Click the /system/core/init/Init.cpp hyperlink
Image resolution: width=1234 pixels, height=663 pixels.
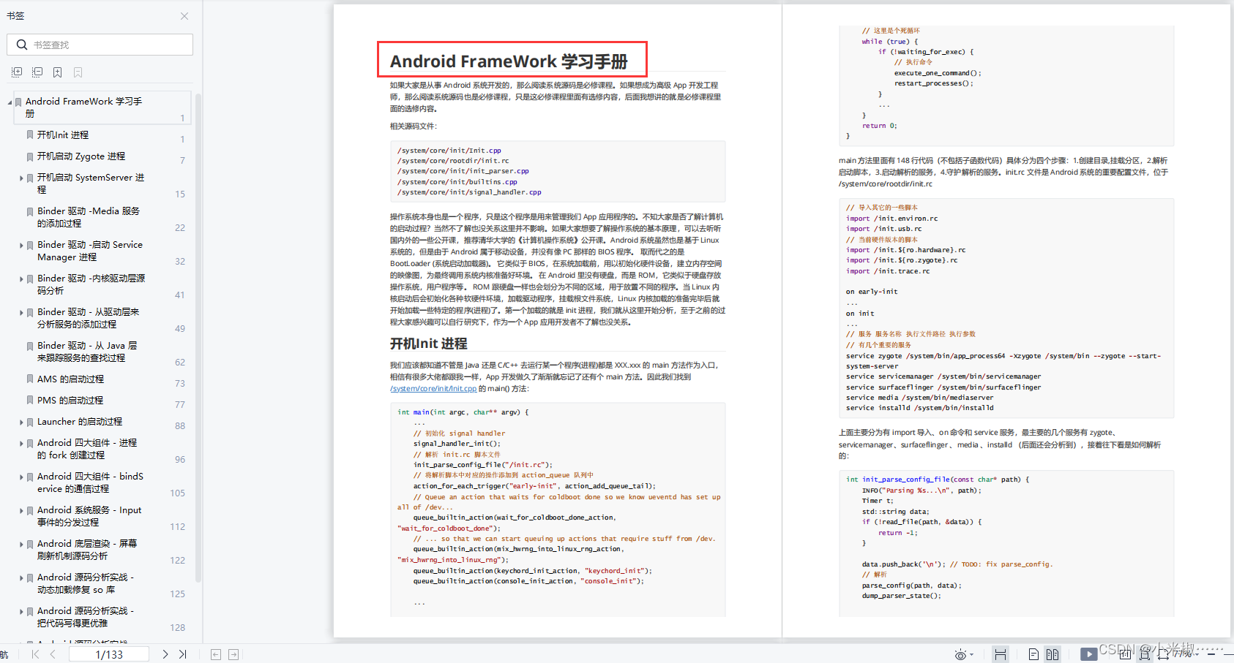coord(433,389)
